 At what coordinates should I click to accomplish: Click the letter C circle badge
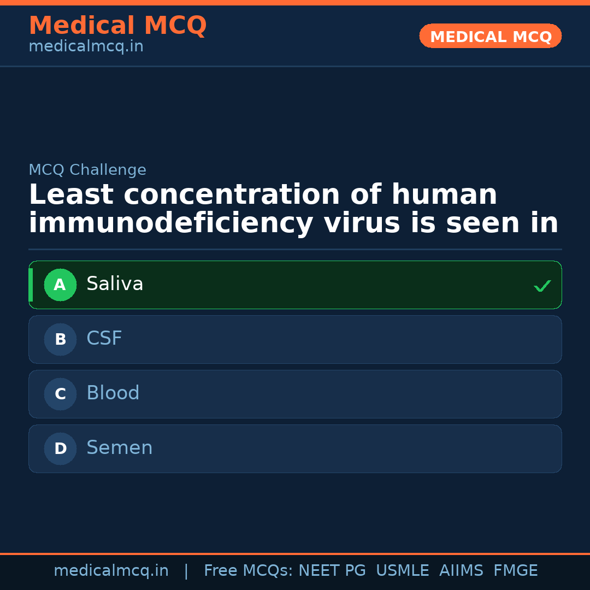pos(60,394)
